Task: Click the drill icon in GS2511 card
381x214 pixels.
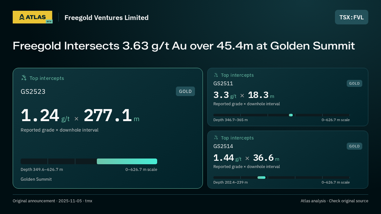Action: (216, 75)
